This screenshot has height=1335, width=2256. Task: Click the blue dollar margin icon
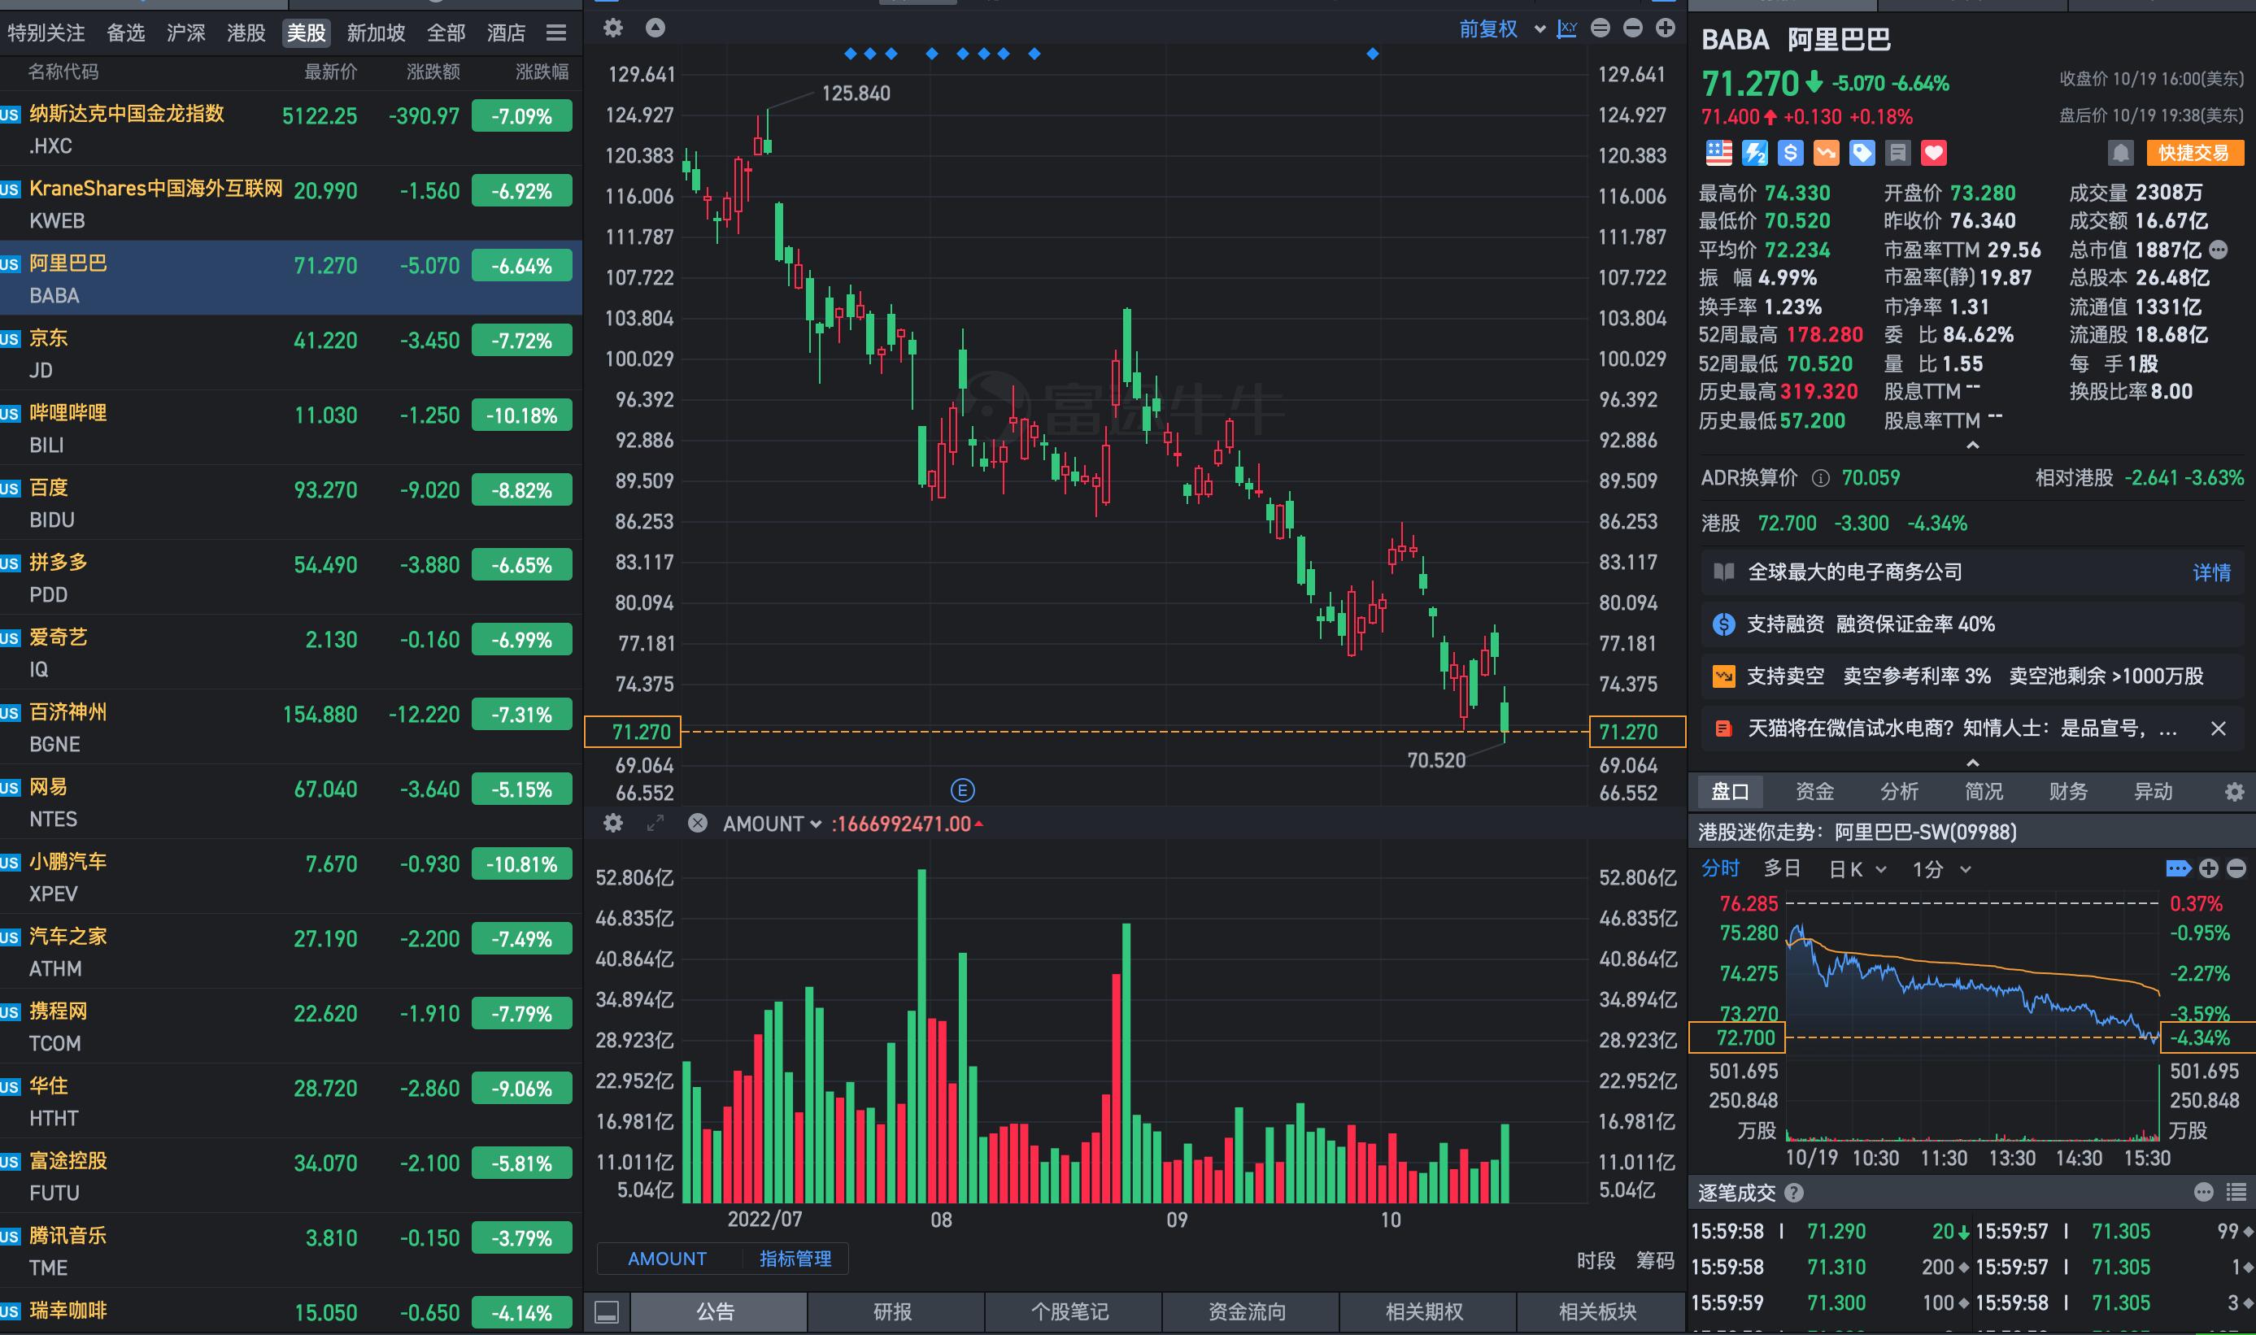[x=1791, y=153]
